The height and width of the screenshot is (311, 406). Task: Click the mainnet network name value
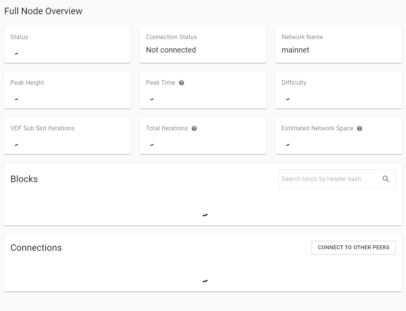[295, 50]
